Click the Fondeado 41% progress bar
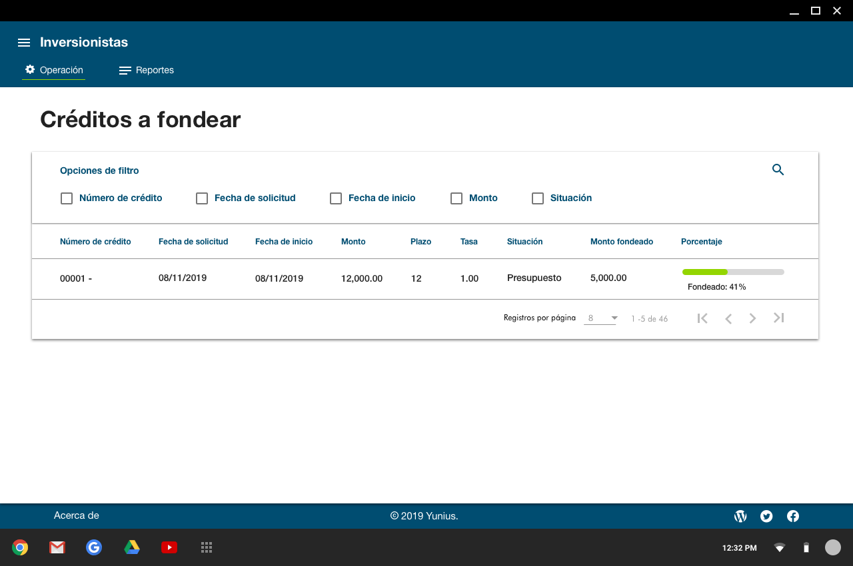The height and width of the screenshot is (566, 853). tap(733, 272)
